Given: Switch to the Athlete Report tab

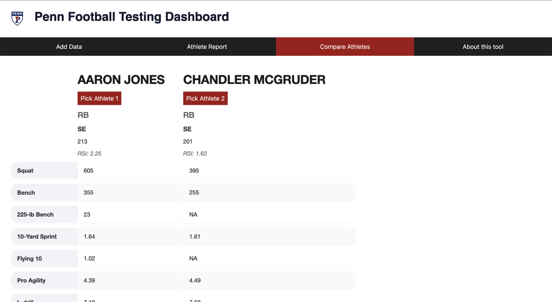Looking at the screenshot, I should pyautogui.click(x=207, y=47).
